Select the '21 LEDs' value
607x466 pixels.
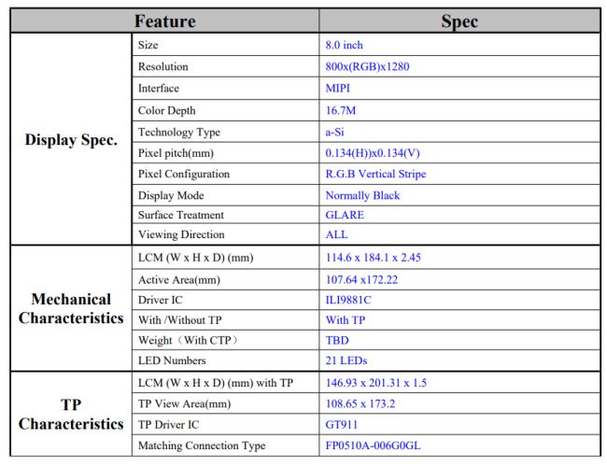[345, 361]
